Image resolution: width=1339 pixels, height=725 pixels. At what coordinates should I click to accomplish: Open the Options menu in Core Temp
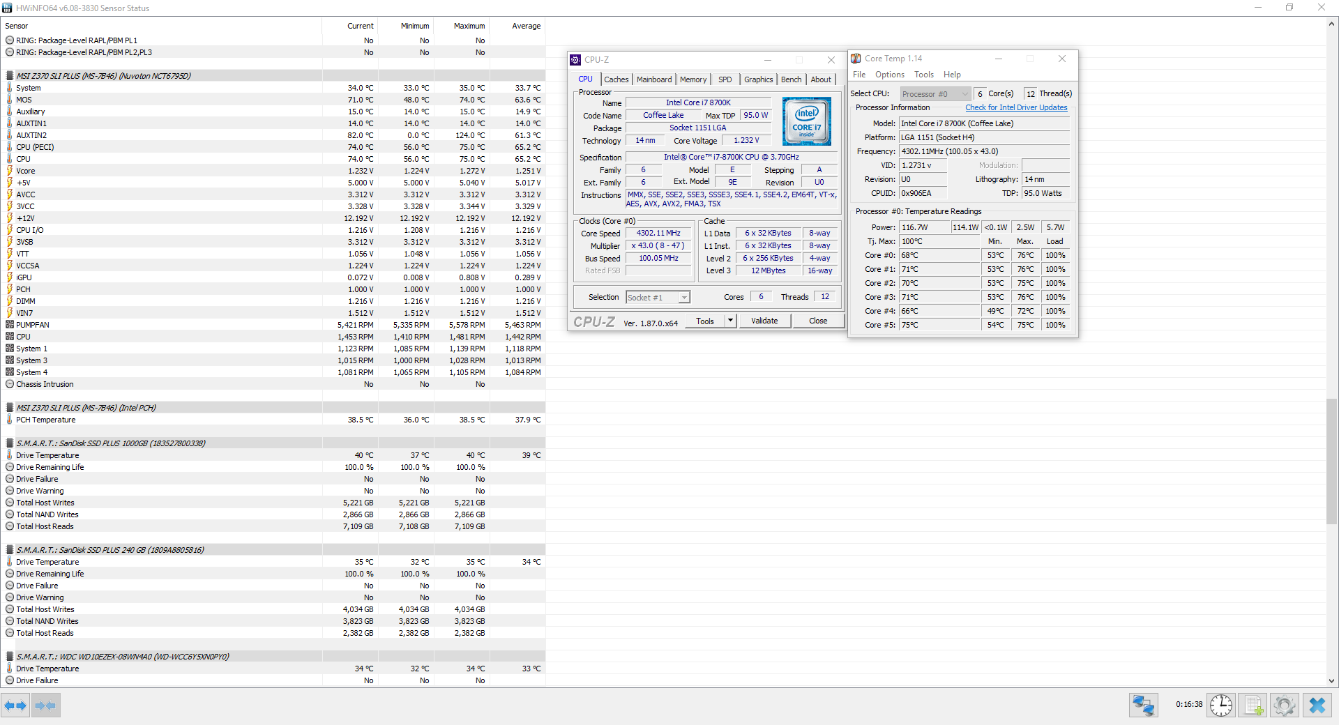click(x=890, y=75)
